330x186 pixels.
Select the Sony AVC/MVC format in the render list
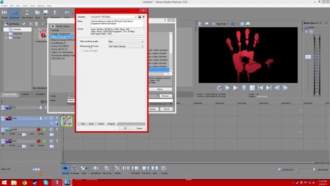pos(60,46)
